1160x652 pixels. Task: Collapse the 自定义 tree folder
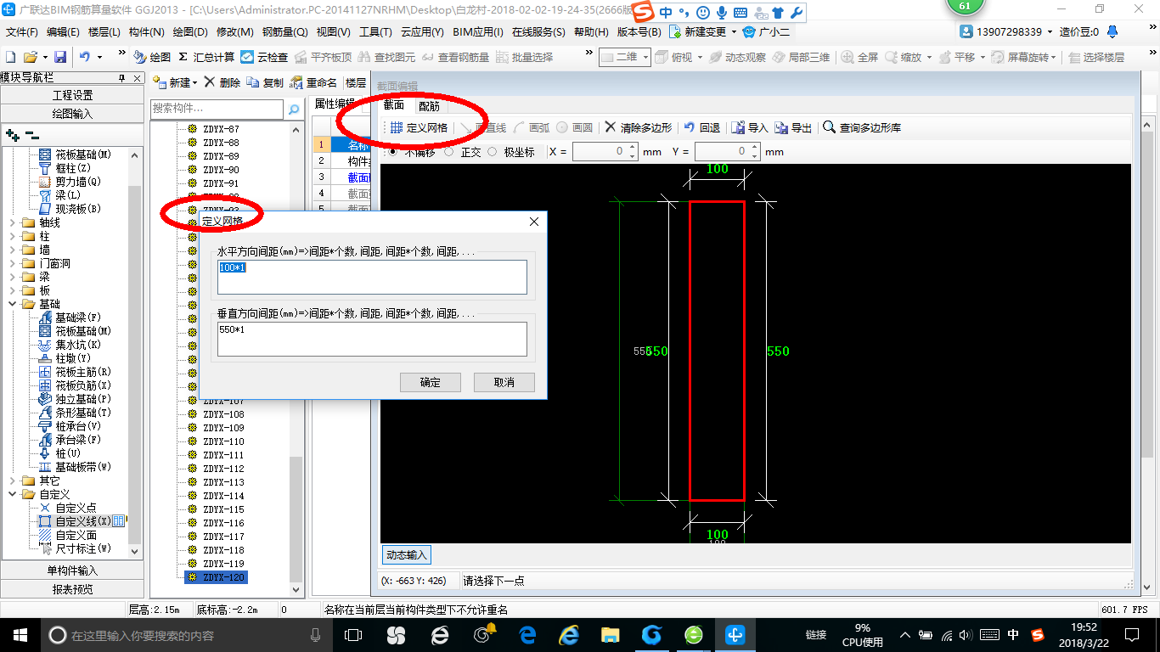click(12, 494)
